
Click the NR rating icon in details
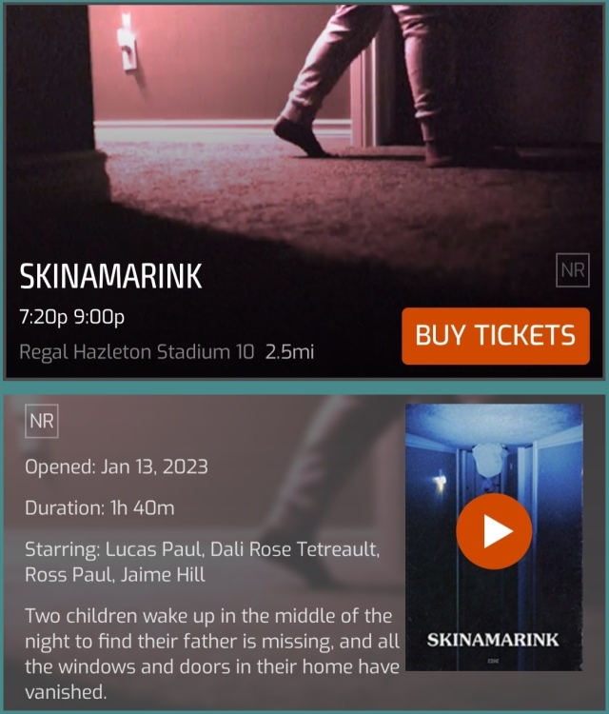coord(42,421)
